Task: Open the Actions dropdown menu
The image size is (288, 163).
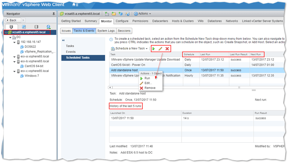Action: coord(142,14)
